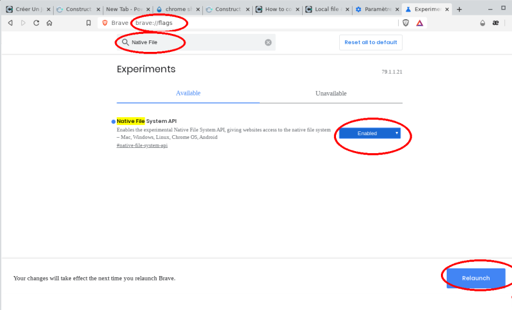512x310 pixels.
Task: Click the droplet extension icon
Action: [483, 23]
